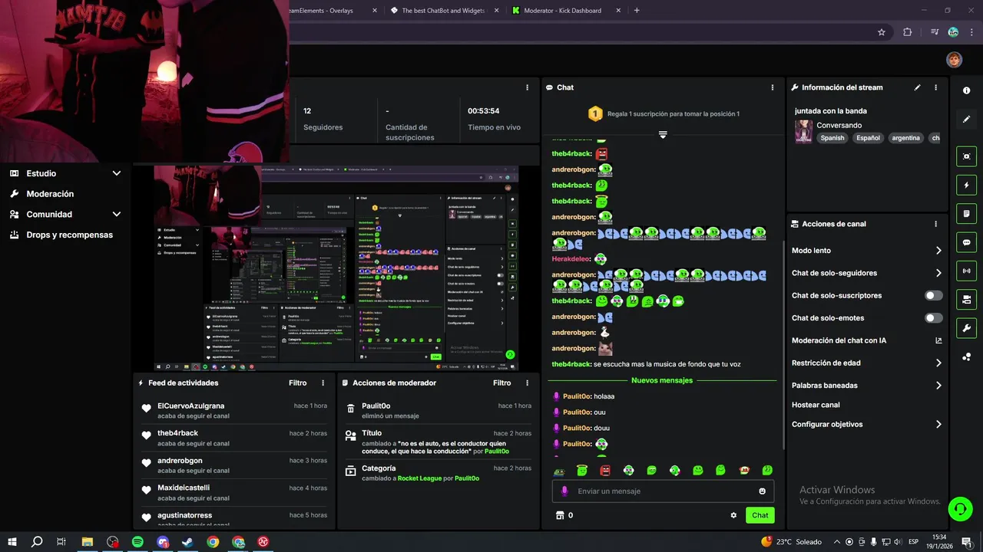Open a new browser tab
Viewport: 983px width, 552px height.
coord(637,11)
